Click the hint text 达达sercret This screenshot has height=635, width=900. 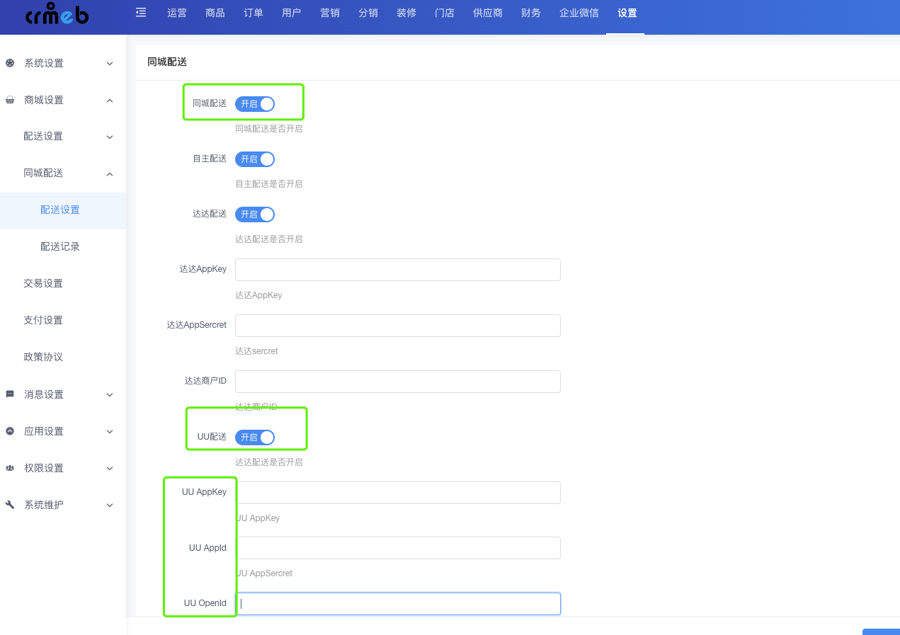[256, 351]
